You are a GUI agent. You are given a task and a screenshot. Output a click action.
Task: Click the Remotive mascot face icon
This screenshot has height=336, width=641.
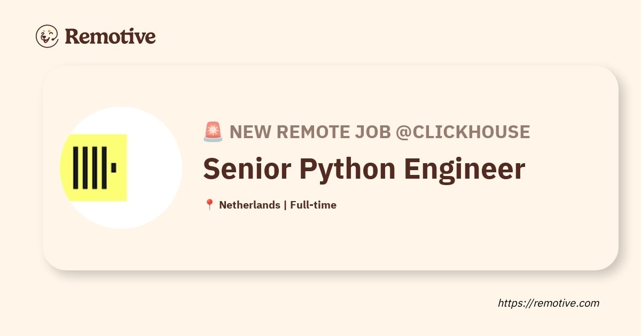47,36
